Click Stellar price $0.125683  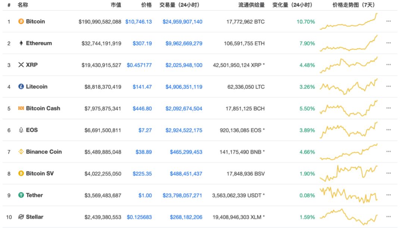(x=139, y=217)
